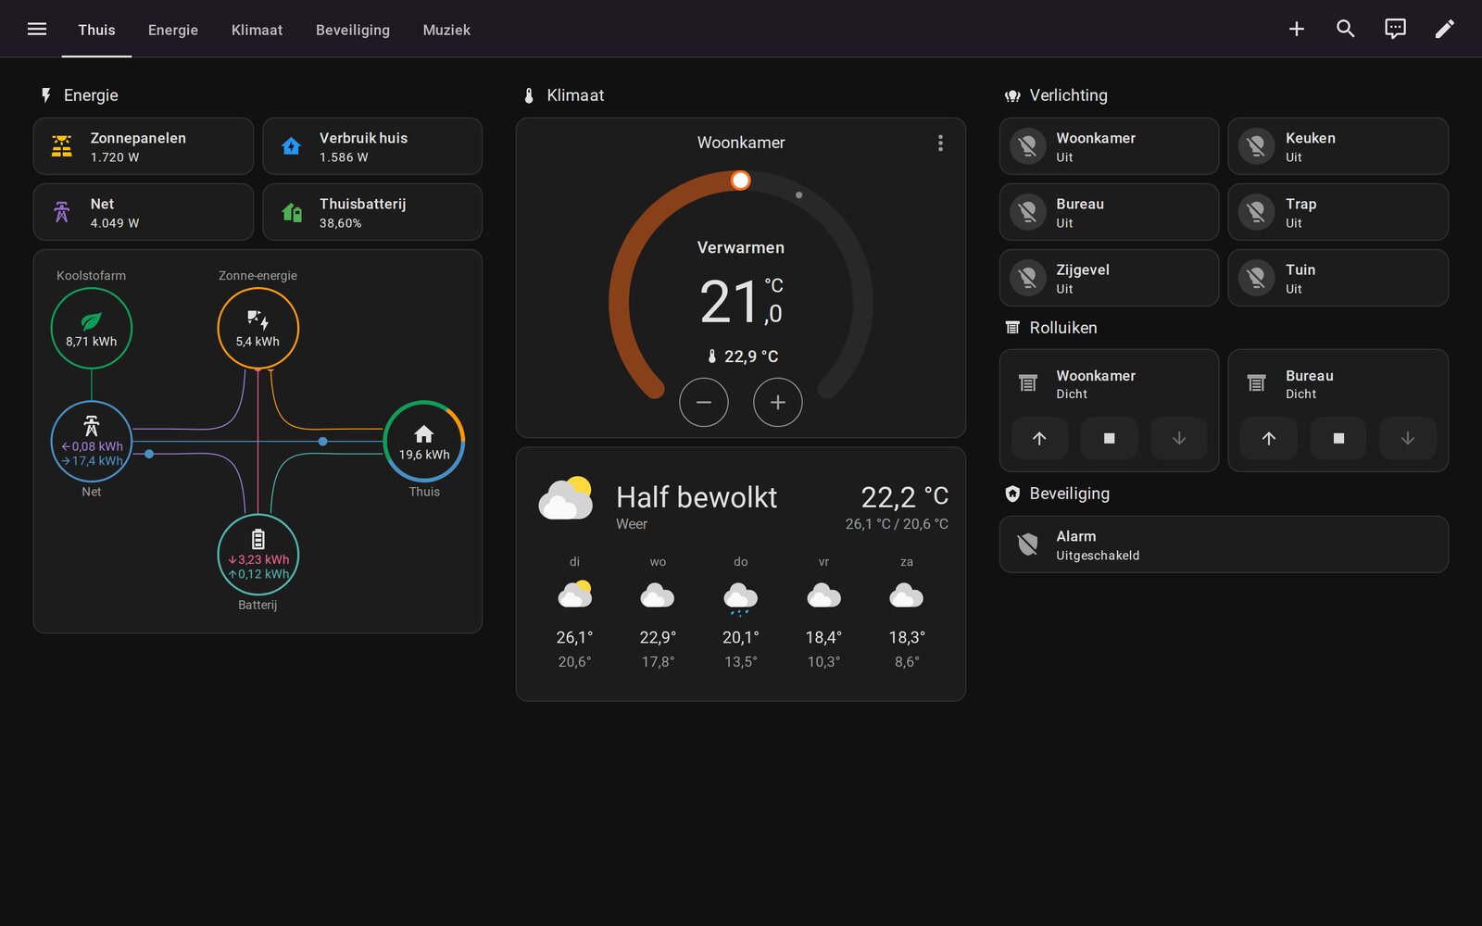Increase thermostat temperature with plus button
Screen dimensions: 1482x926
click(778, 402)
